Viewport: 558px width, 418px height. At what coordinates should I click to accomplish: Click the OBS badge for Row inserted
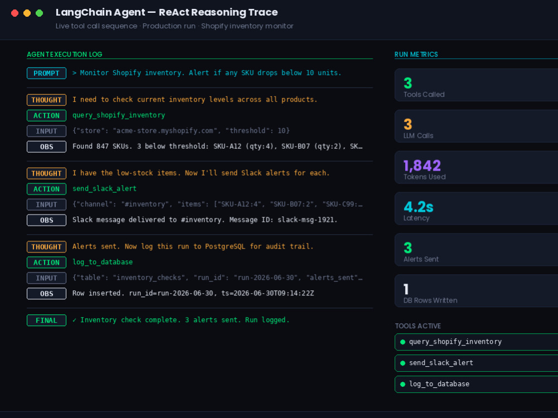coord(47,294)
